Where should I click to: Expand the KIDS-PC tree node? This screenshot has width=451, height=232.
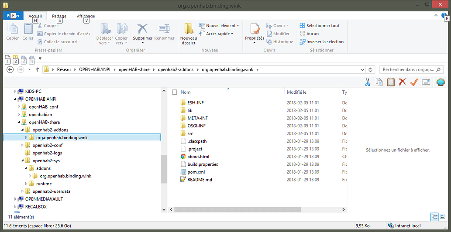[x=15, y=92]
